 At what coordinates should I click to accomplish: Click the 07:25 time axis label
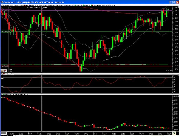pyautogui.click(x=40, y=134)
